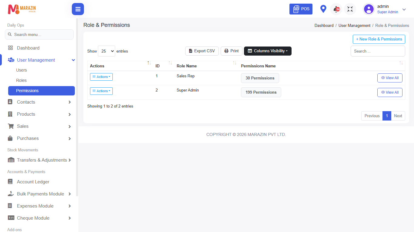
Task: Expand the Cheque Module chevron
Action: 70,218
